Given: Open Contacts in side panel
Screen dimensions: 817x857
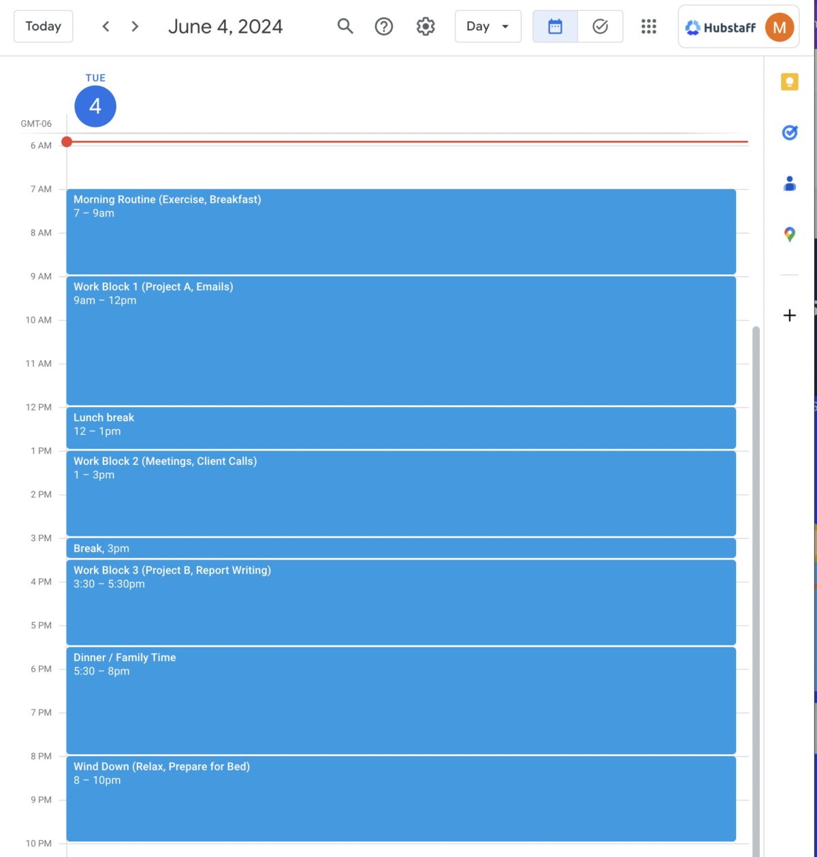Looking at the screenshot, I should [x=789, y=184].
